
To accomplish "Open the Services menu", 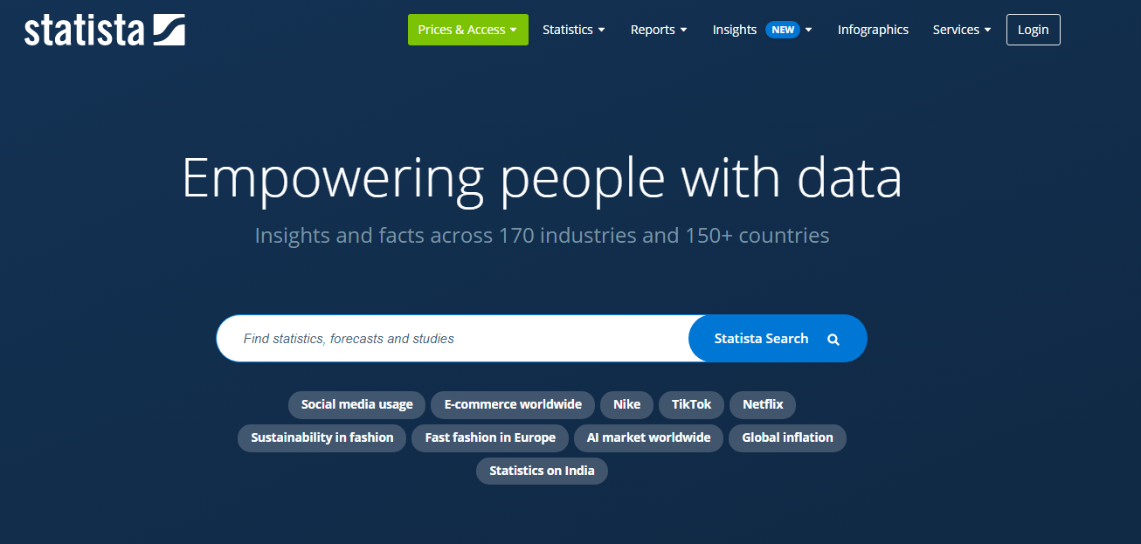I will [x=962, y=30].
